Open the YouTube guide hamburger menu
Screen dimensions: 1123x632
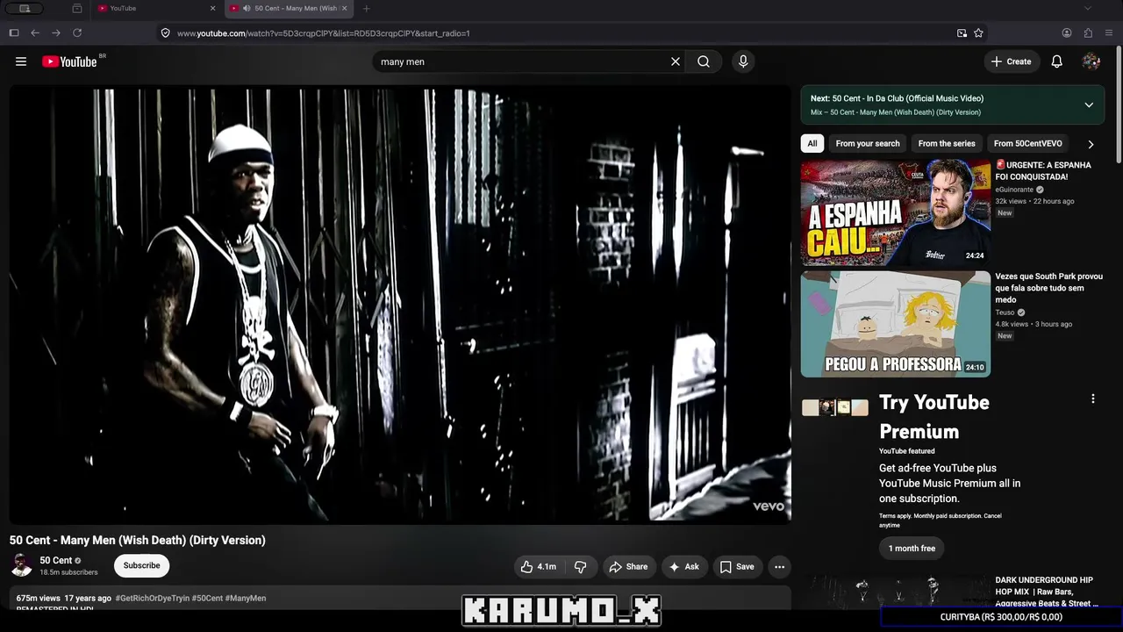21,61
